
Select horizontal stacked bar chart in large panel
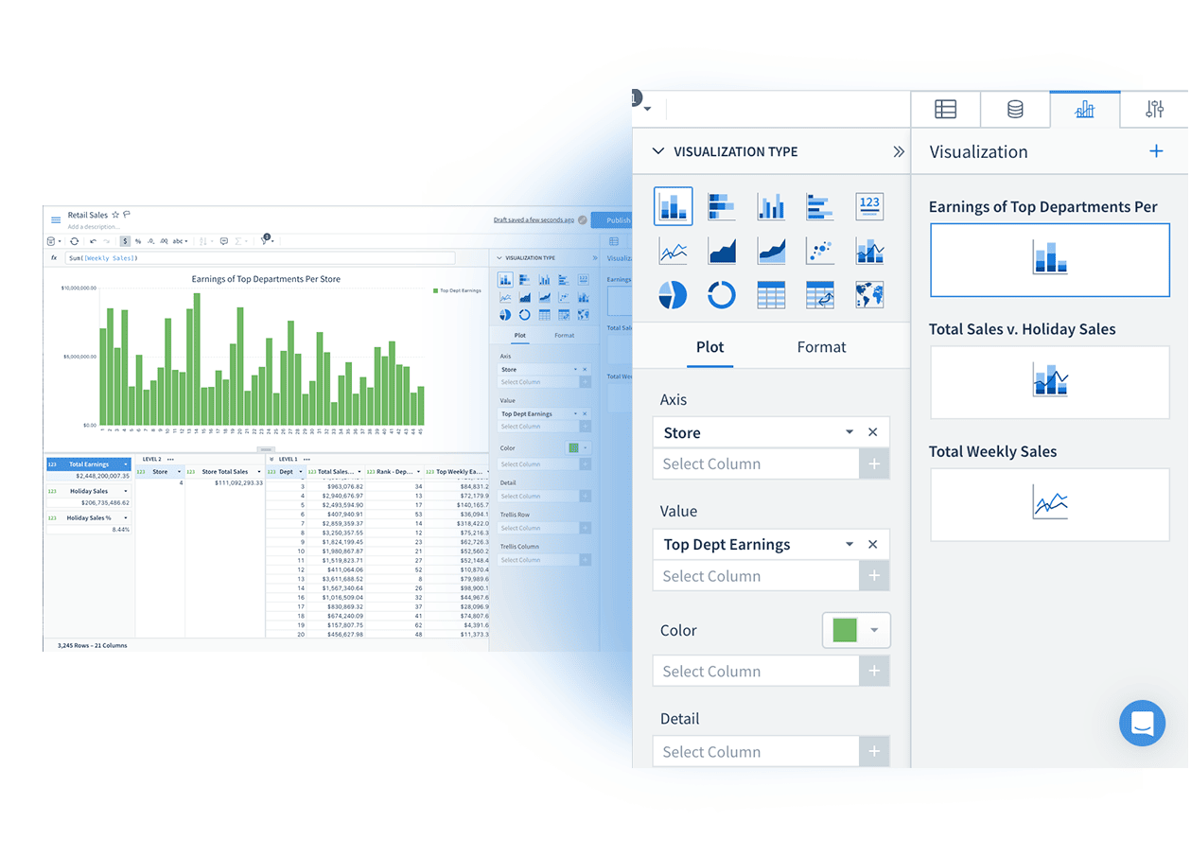click(x=722, y=206)
